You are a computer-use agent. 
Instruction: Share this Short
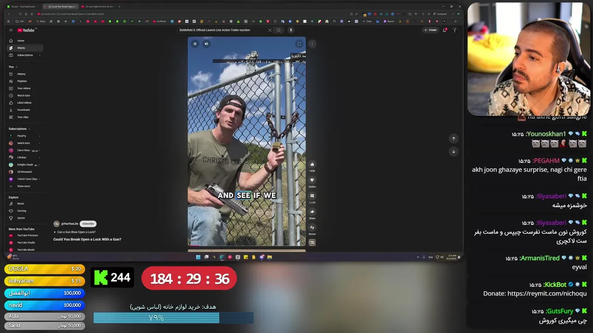(312, 212)
